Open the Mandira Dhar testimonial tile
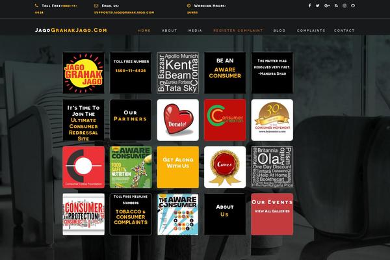The width and height of the screenshot is (390, 260). 272,73
